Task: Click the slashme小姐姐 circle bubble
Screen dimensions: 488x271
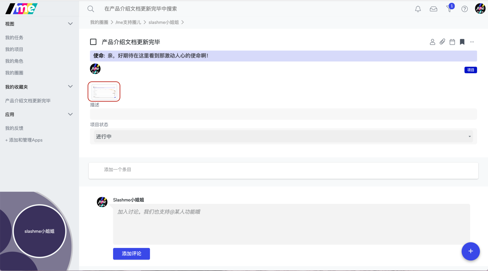Action: click(x=39, y=231)
